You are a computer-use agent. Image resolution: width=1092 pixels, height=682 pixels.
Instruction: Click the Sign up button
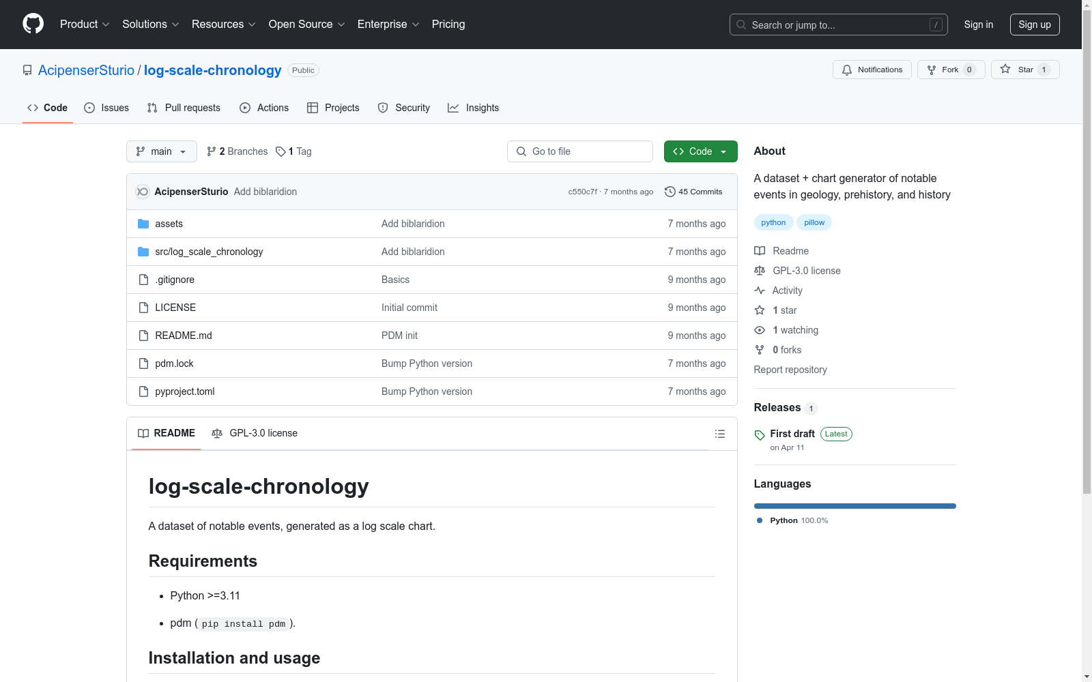(x=1035, y=25)
